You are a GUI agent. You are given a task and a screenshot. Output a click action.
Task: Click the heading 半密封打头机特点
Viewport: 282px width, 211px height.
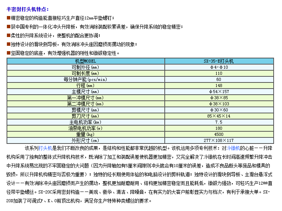click(x=28, y=9)
